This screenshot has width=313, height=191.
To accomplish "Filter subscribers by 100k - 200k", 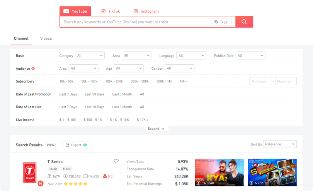I will pyautogui.click(x=114, y=81).
